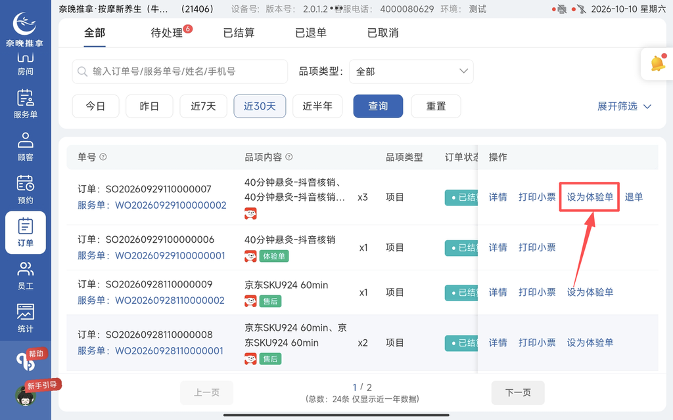Open the notification bell

[657, 64]
